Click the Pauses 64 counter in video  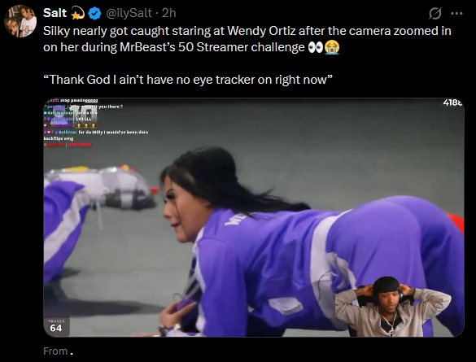coord(56,326)
